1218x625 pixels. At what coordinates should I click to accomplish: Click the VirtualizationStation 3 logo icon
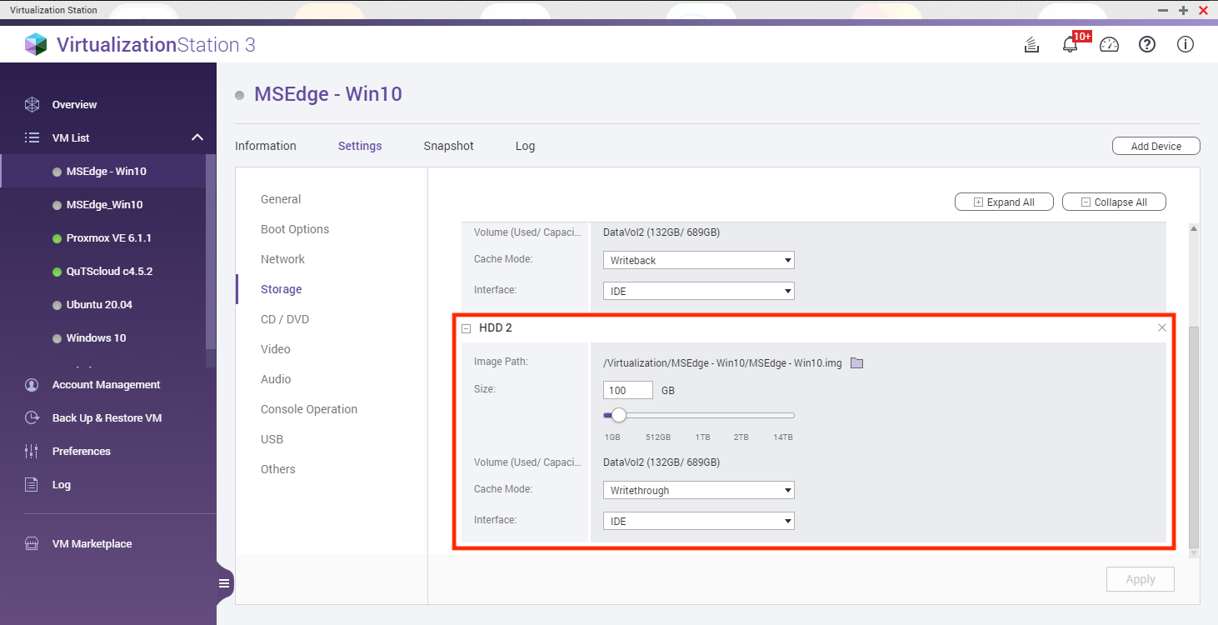[x=36, y=44]
